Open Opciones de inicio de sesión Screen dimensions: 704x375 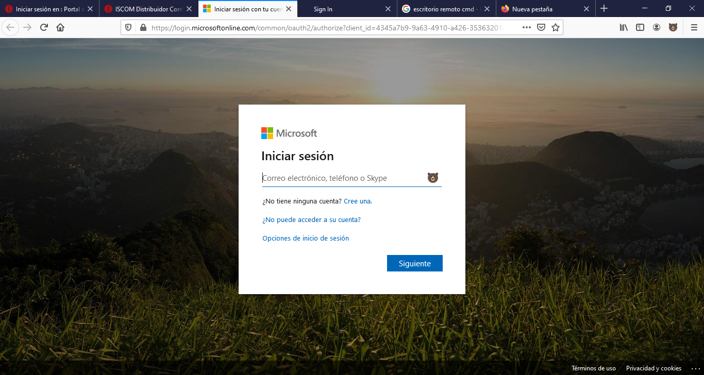306,238
